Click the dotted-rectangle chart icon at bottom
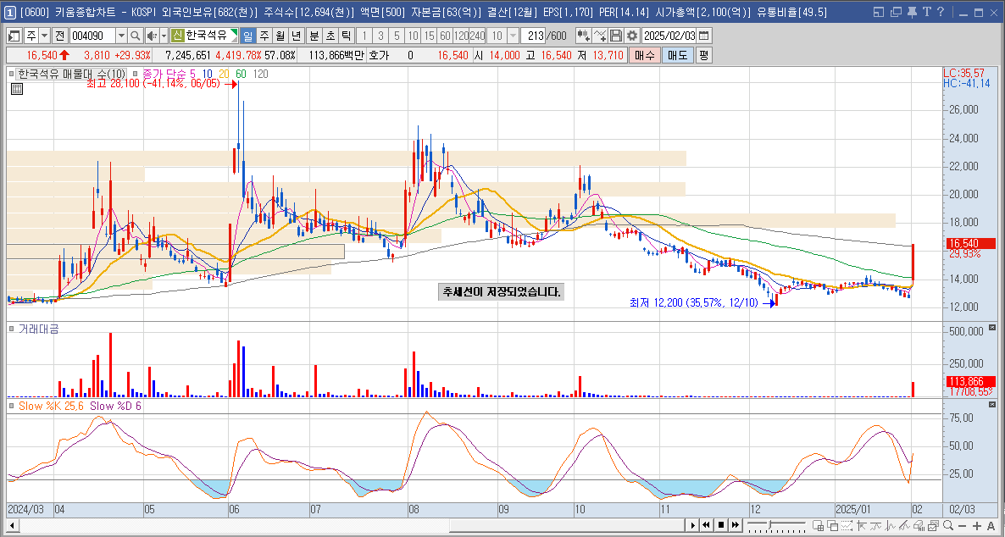Viewport: 1005px width, 537px height. (847, 525)
